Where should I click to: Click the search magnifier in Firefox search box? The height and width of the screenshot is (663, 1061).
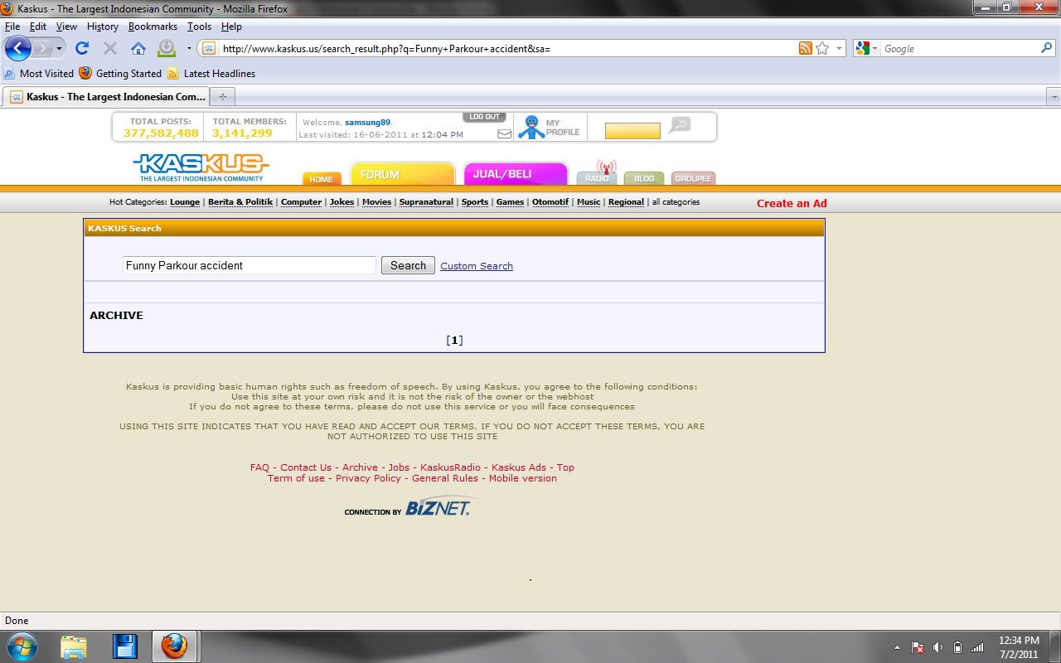point(1047,48)
